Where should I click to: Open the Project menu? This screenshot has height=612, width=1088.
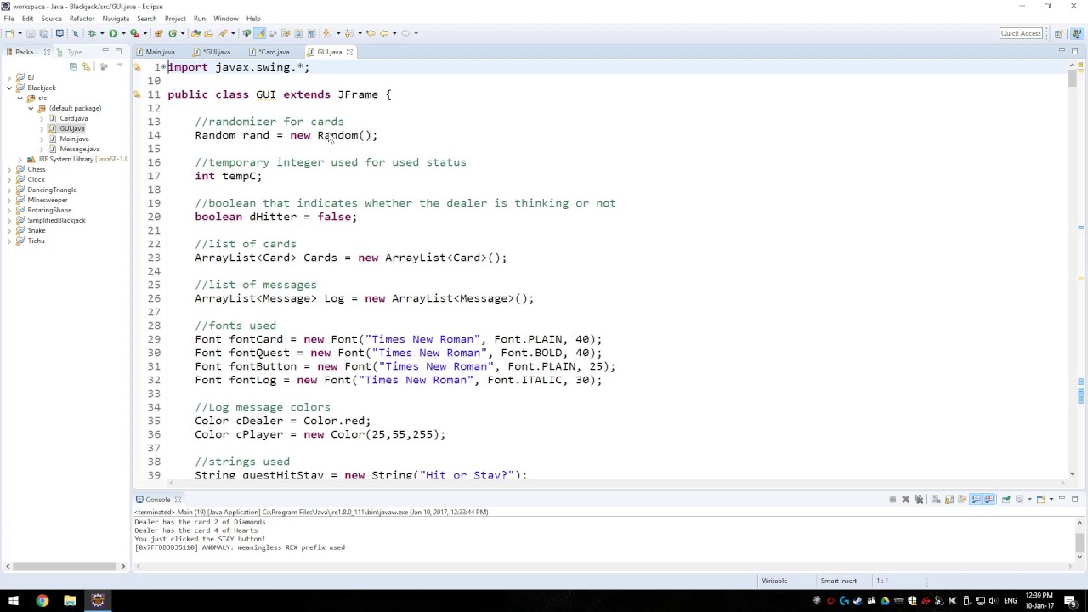(175, 18)
